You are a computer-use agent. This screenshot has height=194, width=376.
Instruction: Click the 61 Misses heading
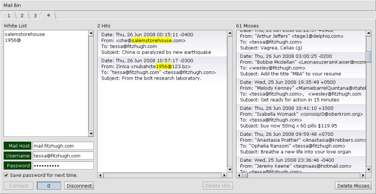point(247,25)
